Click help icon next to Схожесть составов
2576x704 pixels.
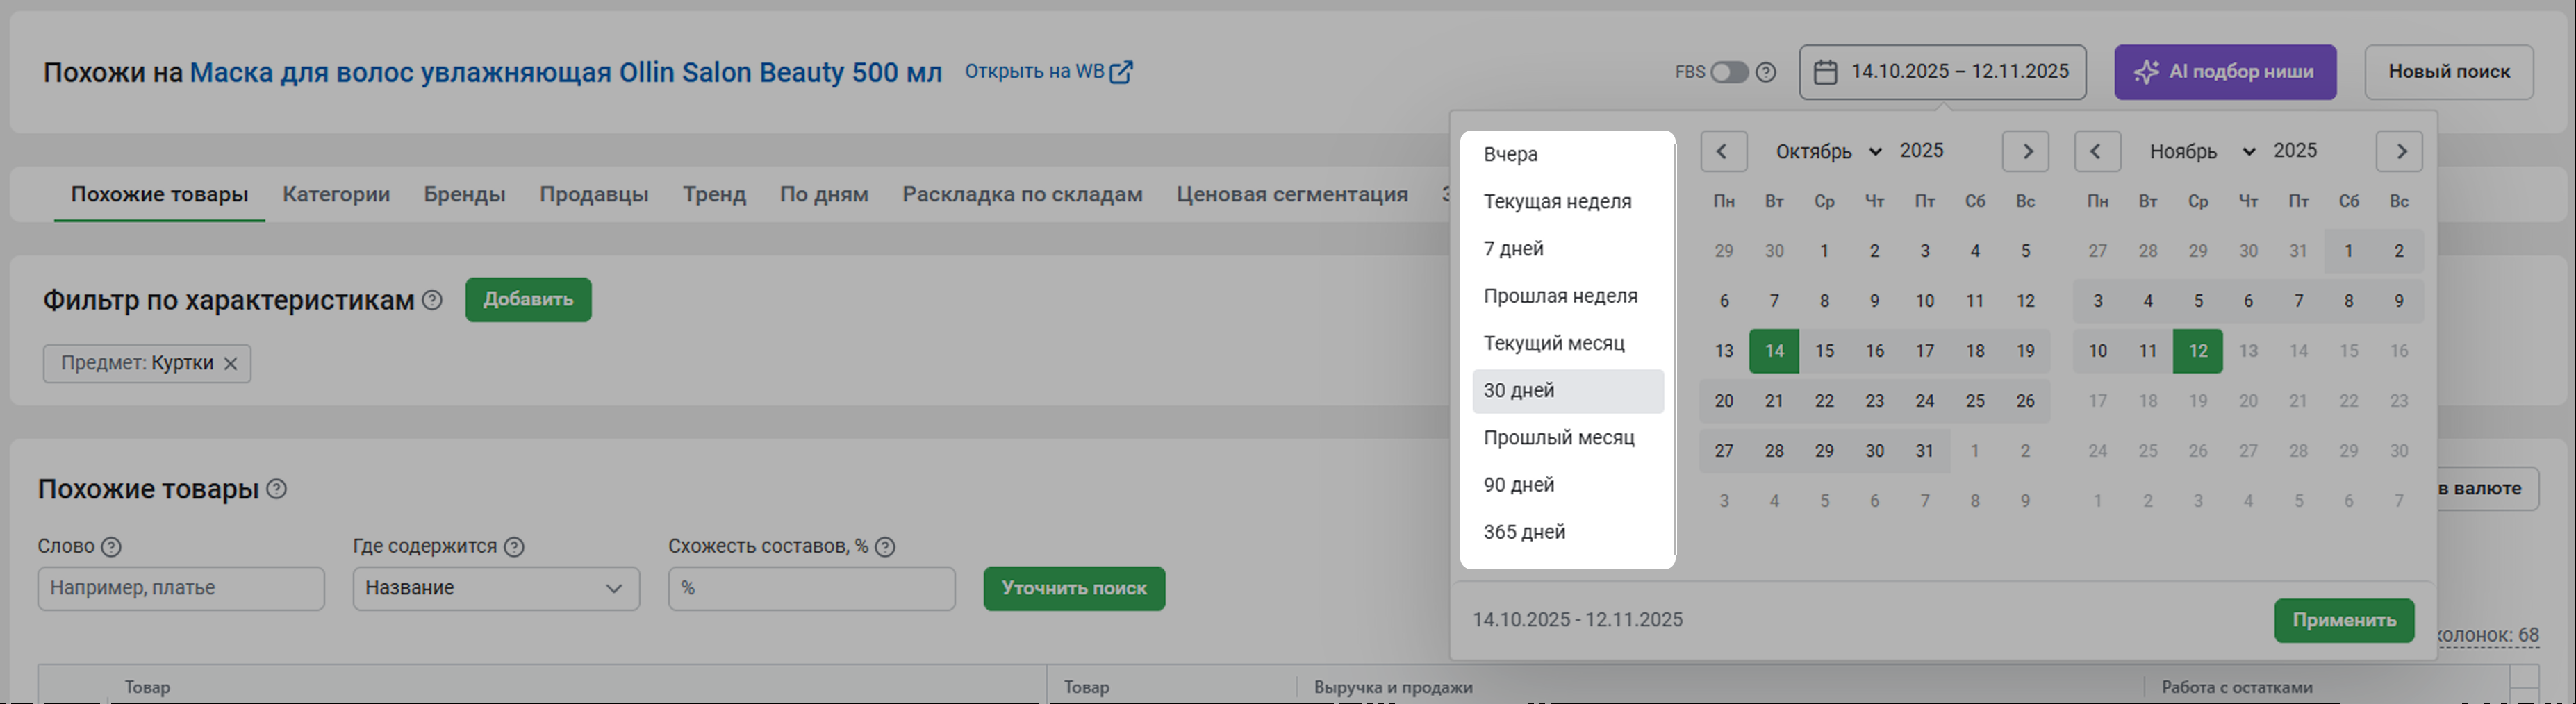885,547
